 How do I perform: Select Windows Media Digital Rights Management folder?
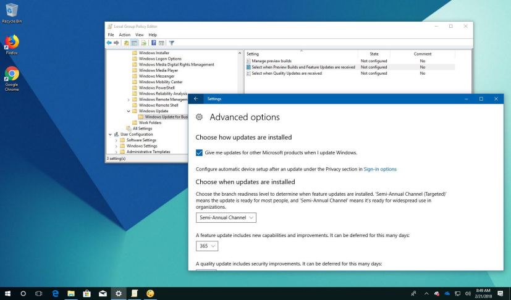(x=176, y=64)
